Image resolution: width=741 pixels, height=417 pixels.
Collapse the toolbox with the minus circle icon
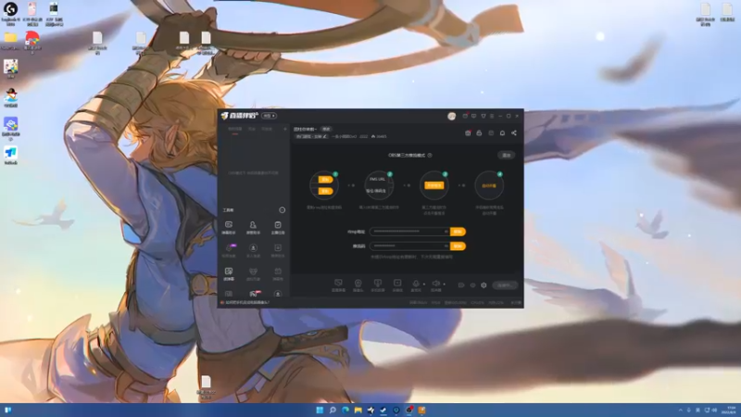coord(283,210)
